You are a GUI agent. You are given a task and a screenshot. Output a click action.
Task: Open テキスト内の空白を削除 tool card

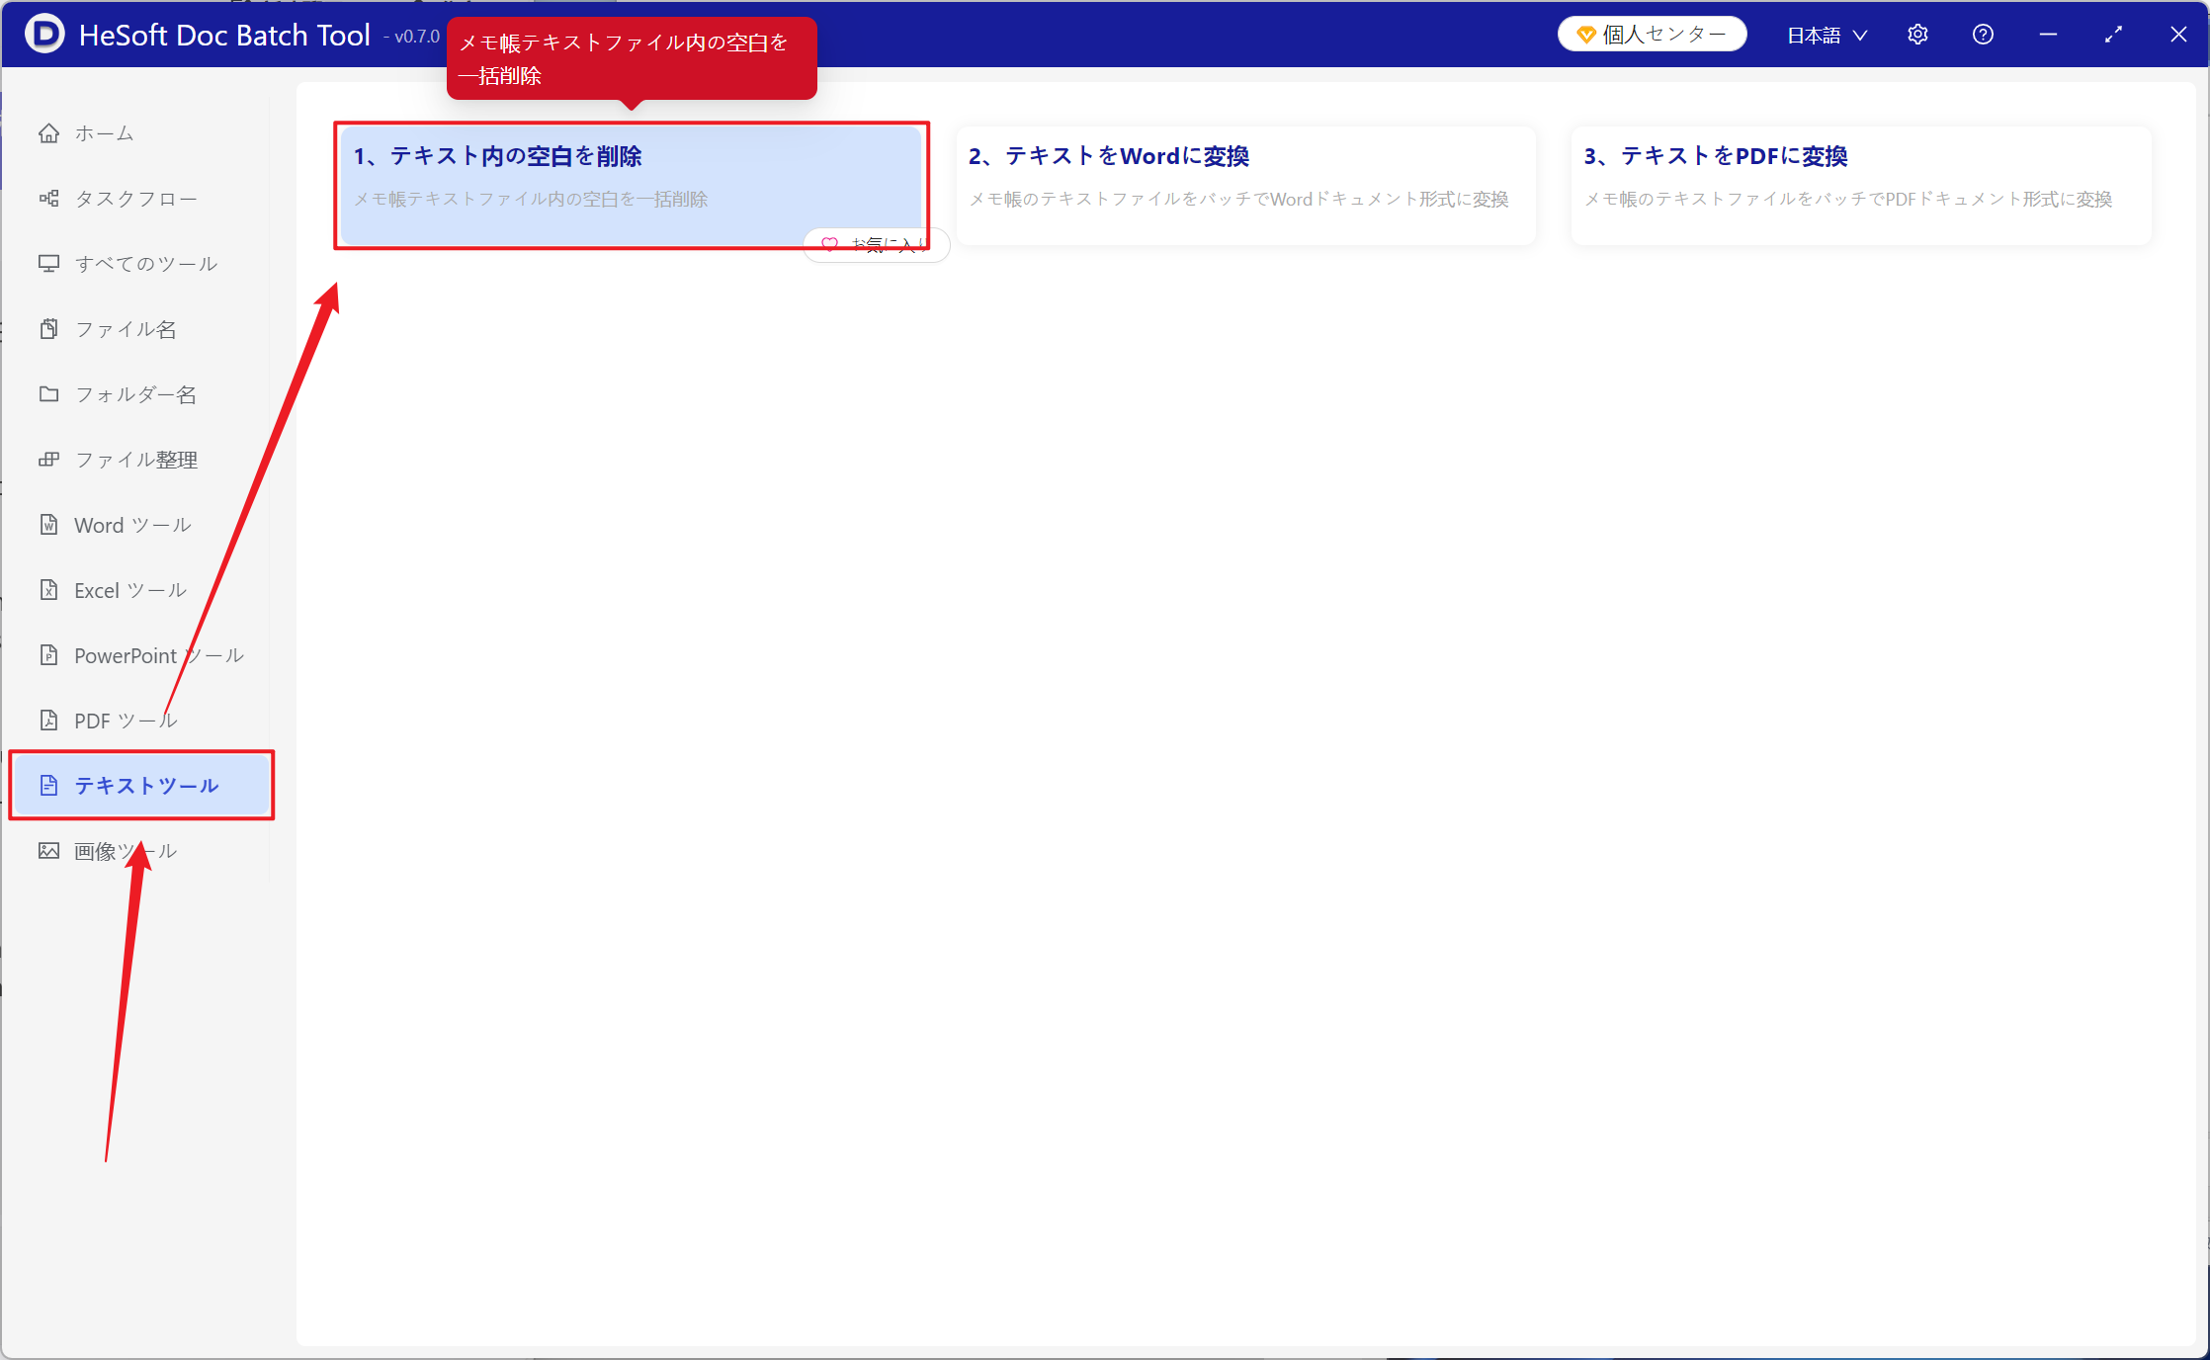(x=631, y=186)
